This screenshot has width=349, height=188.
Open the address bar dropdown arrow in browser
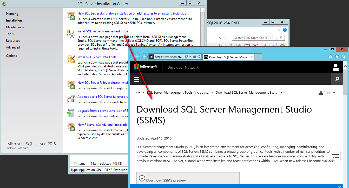pos(190,57)
